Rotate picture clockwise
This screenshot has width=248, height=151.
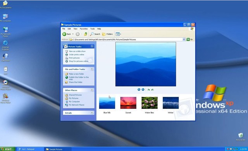pos(148,90)
